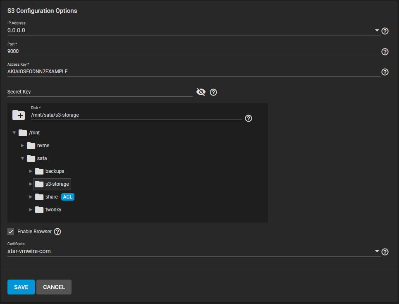
Task: Expand the nvme folder
Action: pos(23,146)
